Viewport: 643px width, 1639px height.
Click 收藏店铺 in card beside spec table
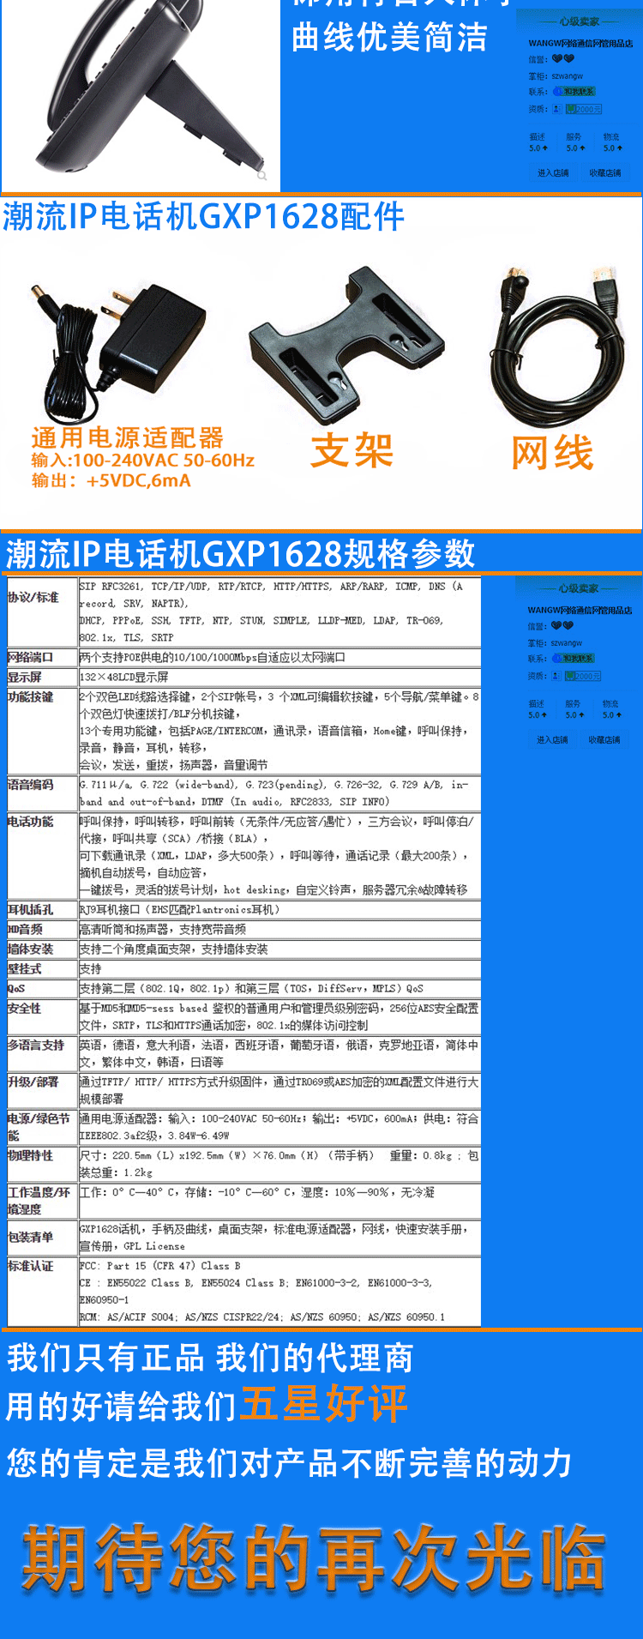pyautogui.click(x=604, y=739)
